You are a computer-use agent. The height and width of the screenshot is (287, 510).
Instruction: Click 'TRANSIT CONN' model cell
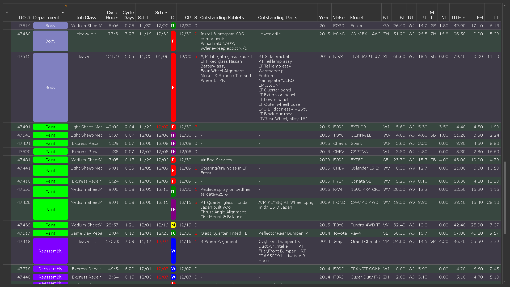(365, 269)
